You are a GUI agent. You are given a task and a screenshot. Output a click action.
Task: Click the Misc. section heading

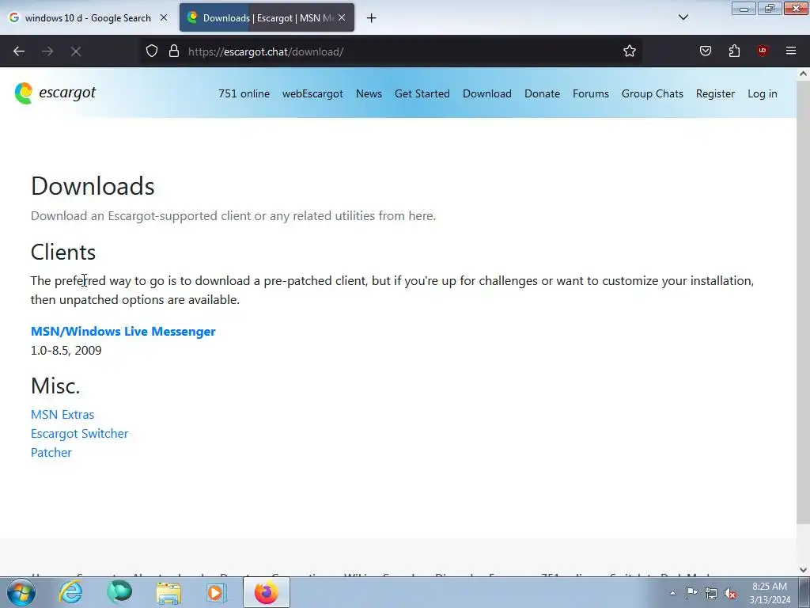coord(55,386)
